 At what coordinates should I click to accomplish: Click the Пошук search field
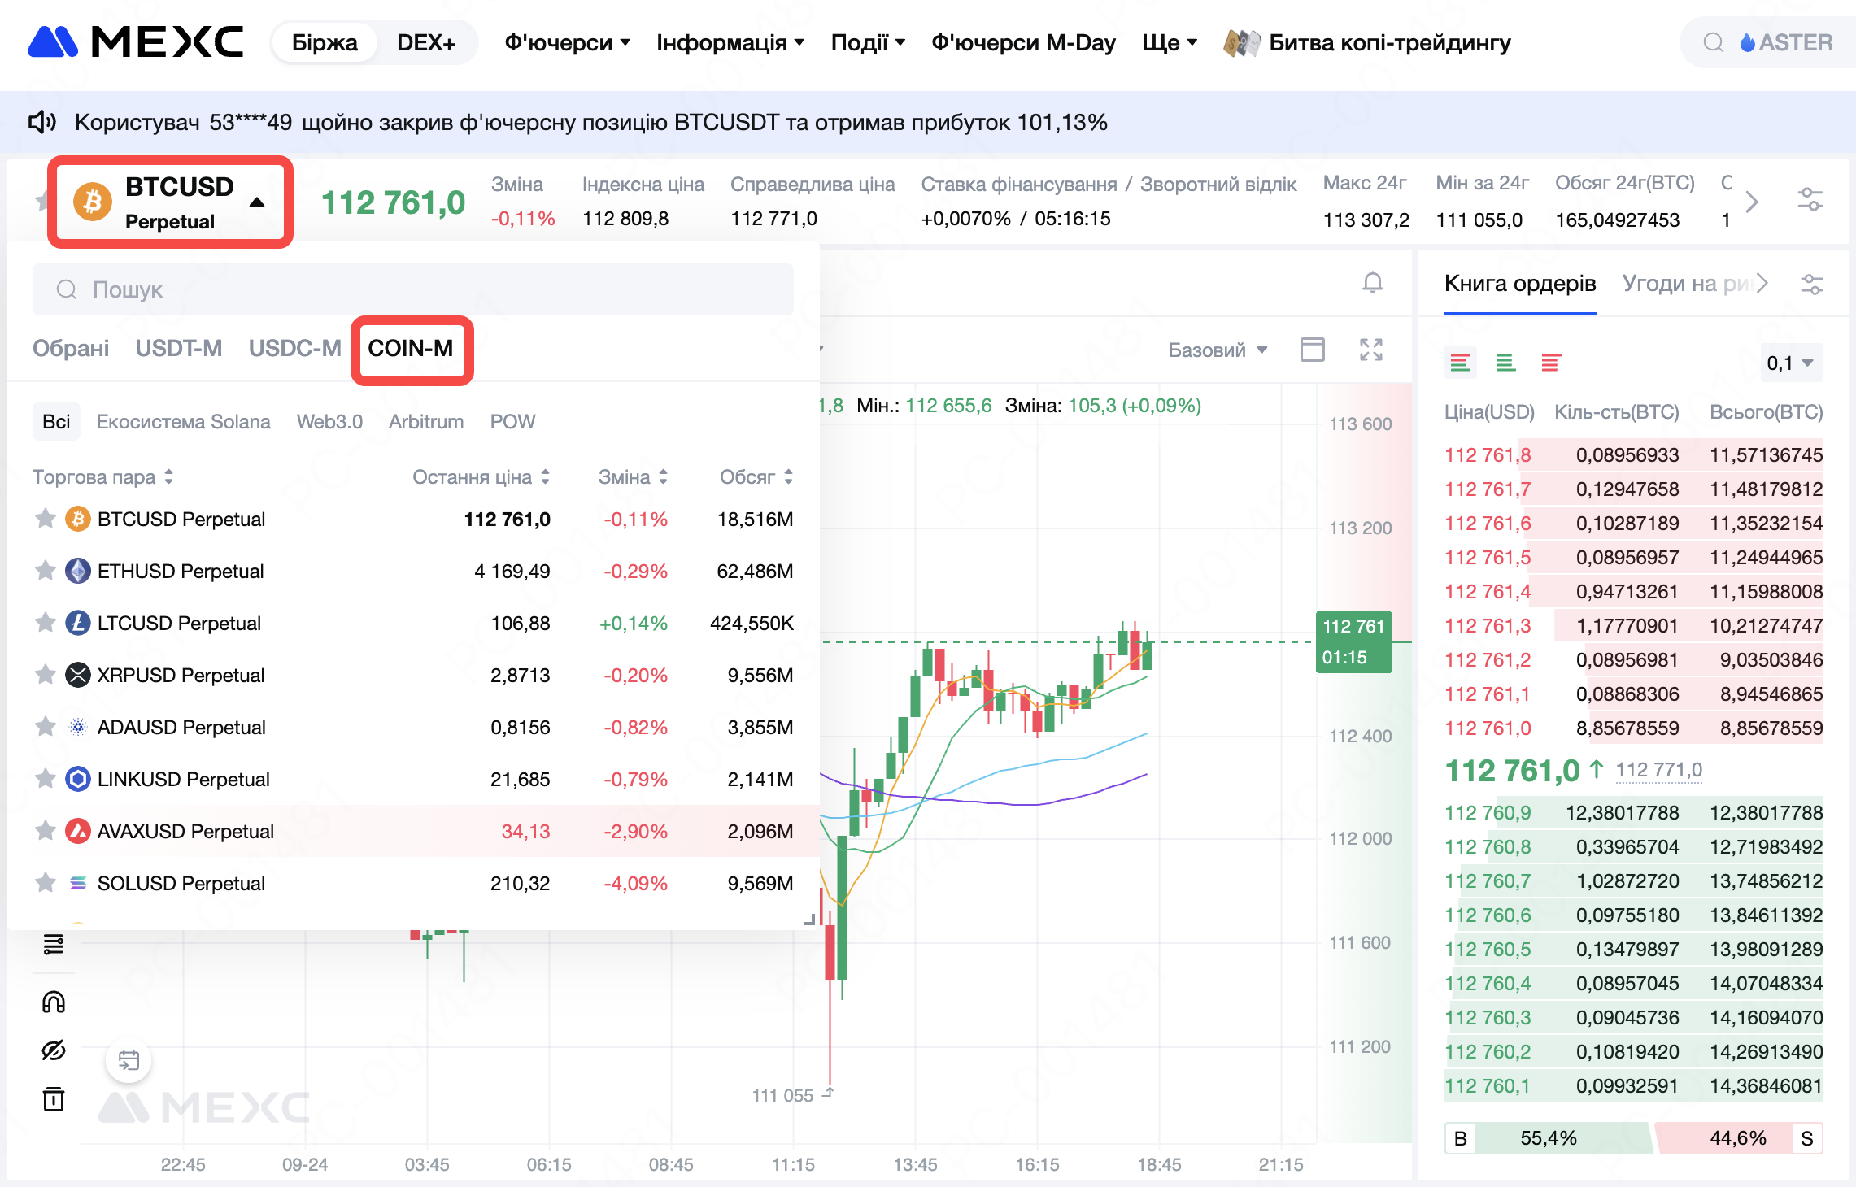coord(413,289)
